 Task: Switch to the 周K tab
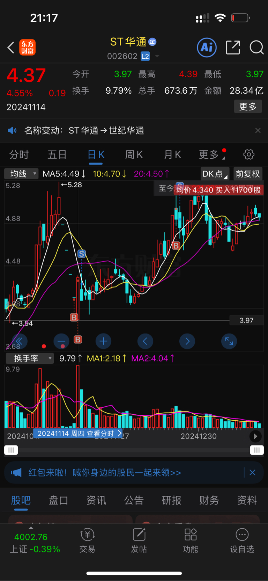tap(134, 155)
